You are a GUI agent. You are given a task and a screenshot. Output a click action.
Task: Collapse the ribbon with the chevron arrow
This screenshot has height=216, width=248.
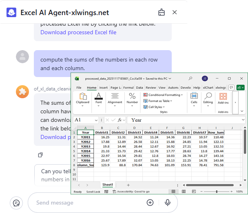(x=242, y=111)
